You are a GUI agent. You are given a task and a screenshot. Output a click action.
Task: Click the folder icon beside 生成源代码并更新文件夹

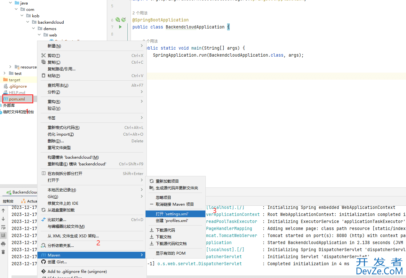click(152, 188)
